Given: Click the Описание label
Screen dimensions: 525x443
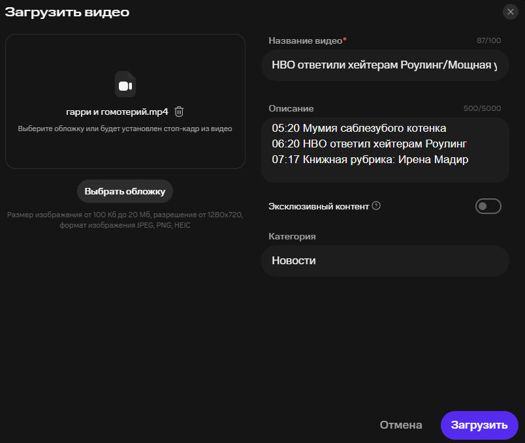Looking at the screenshot, I should 291,109.
